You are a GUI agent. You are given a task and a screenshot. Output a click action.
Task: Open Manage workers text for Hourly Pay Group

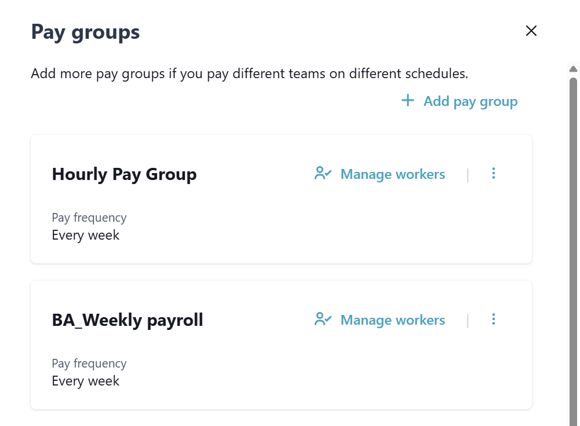point(393,174)
